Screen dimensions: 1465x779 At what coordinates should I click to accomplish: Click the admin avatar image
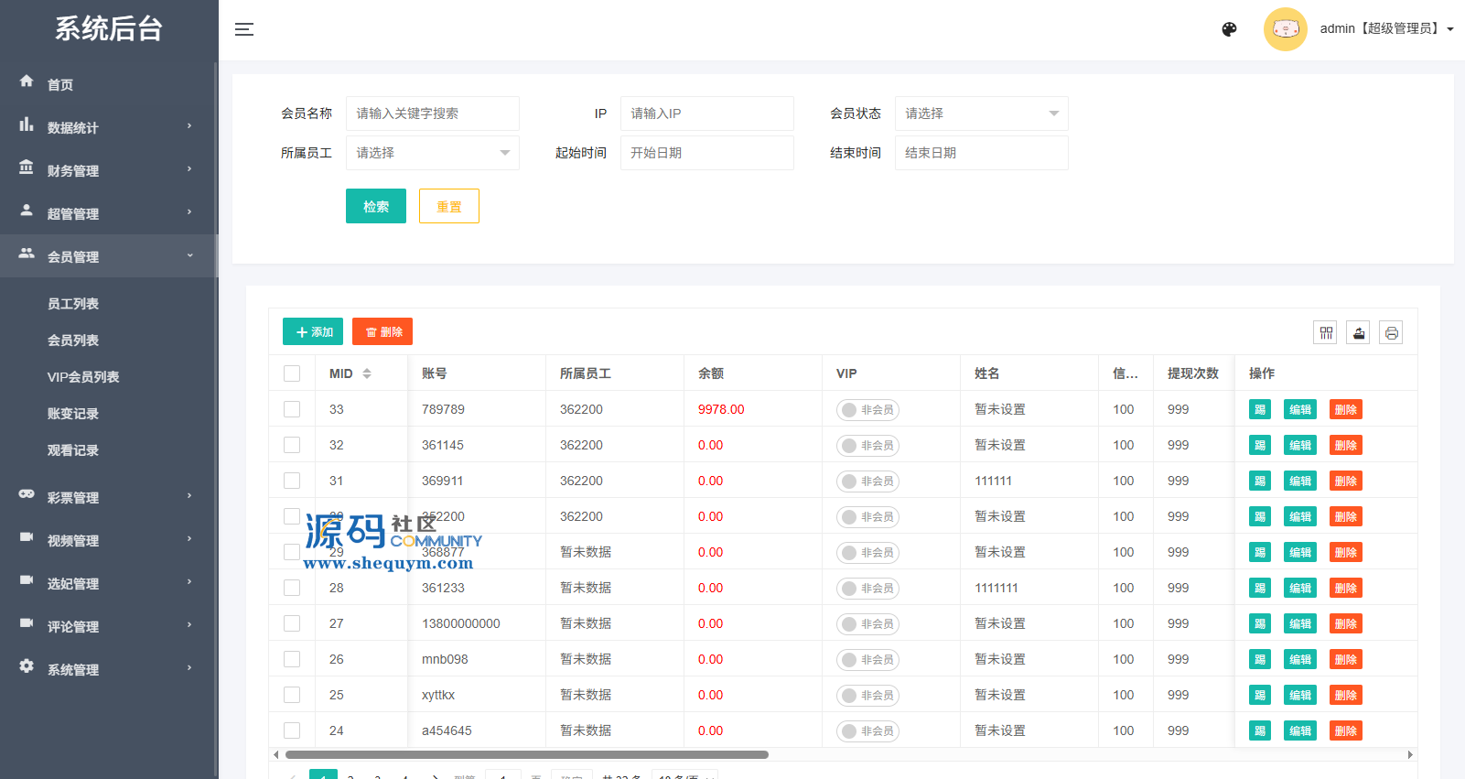(1285, 29)
